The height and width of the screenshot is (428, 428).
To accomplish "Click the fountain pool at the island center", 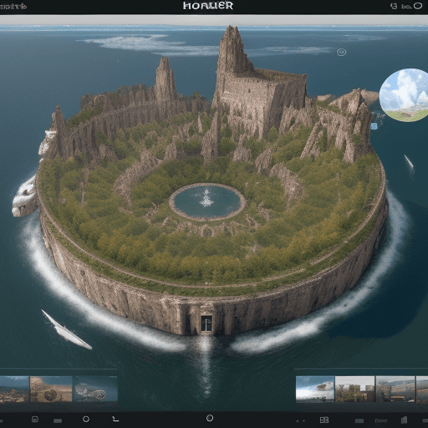I will pos(207,201).
